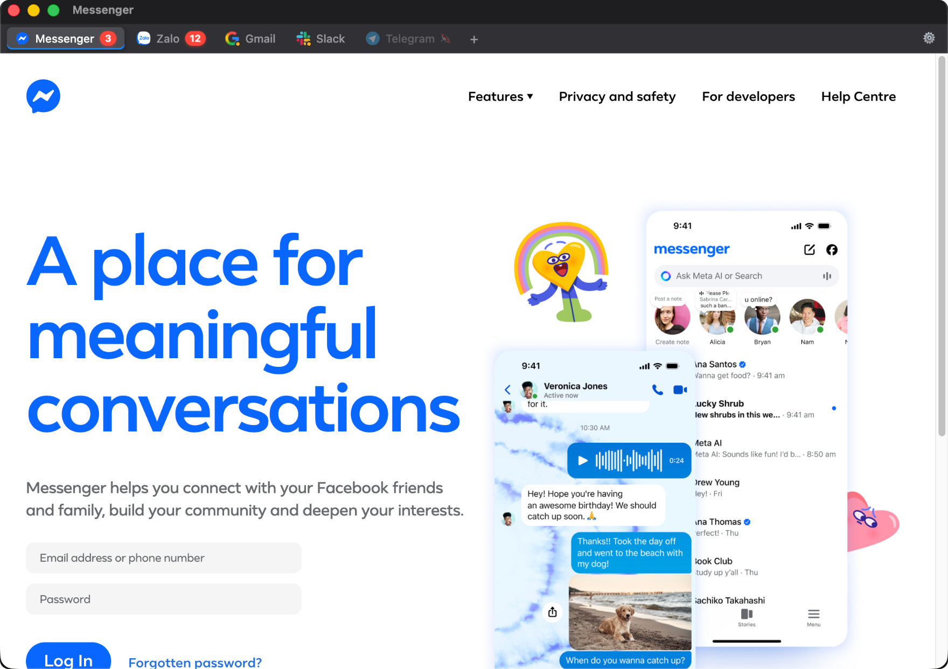Viewport: 948px width, 669px height.
Task: Click the Zalo tab icon
Action: (x=144, y=38)
